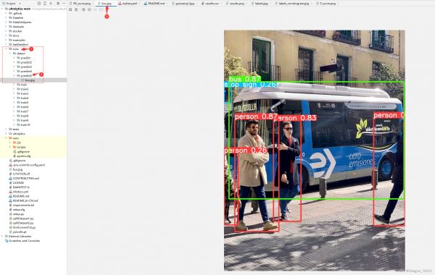Screen dimensions: 435x275
Task: Collapse the runs folder in the tree
Action: point(6,48)
